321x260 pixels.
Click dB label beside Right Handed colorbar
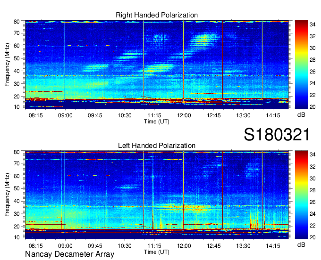point(301,115)
